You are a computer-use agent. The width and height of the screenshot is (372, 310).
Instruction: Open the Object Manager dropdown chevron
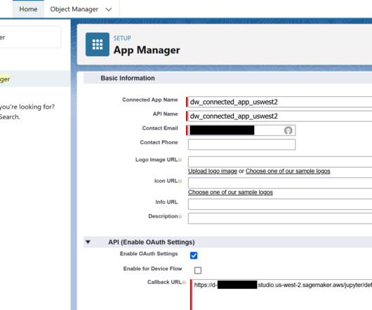point(109,10)
